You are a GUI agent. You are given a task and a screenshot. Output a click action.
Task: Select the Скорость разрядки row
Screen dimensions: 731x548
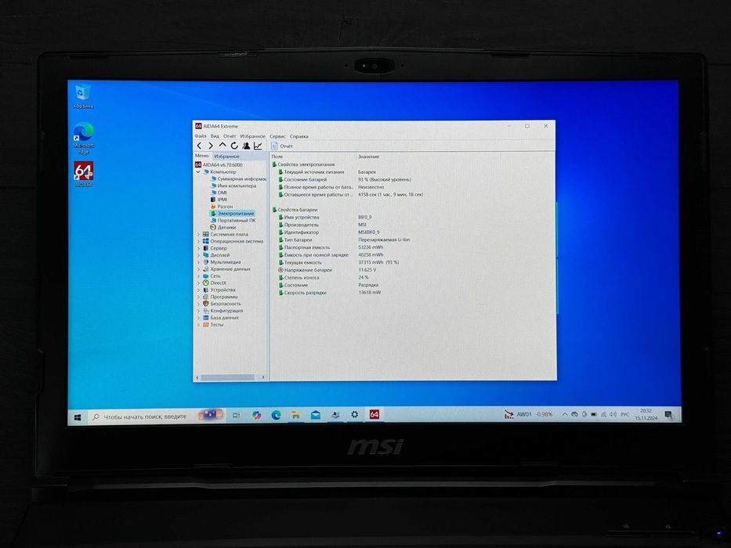click(329, 293)
